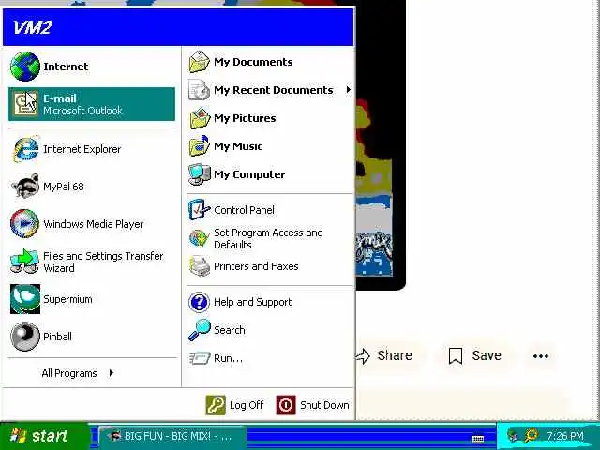Viewport: 600px width, 450px height.
Task: Open My Music folder icon
Action: coord(200,146)
